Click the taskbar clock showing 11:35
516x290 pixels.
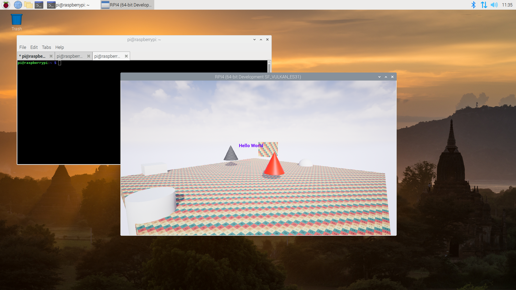tap(507, 5)
